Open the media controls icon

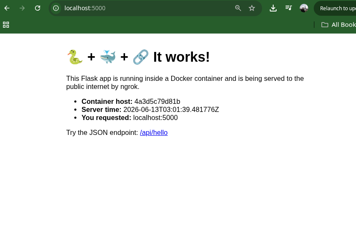289,8
